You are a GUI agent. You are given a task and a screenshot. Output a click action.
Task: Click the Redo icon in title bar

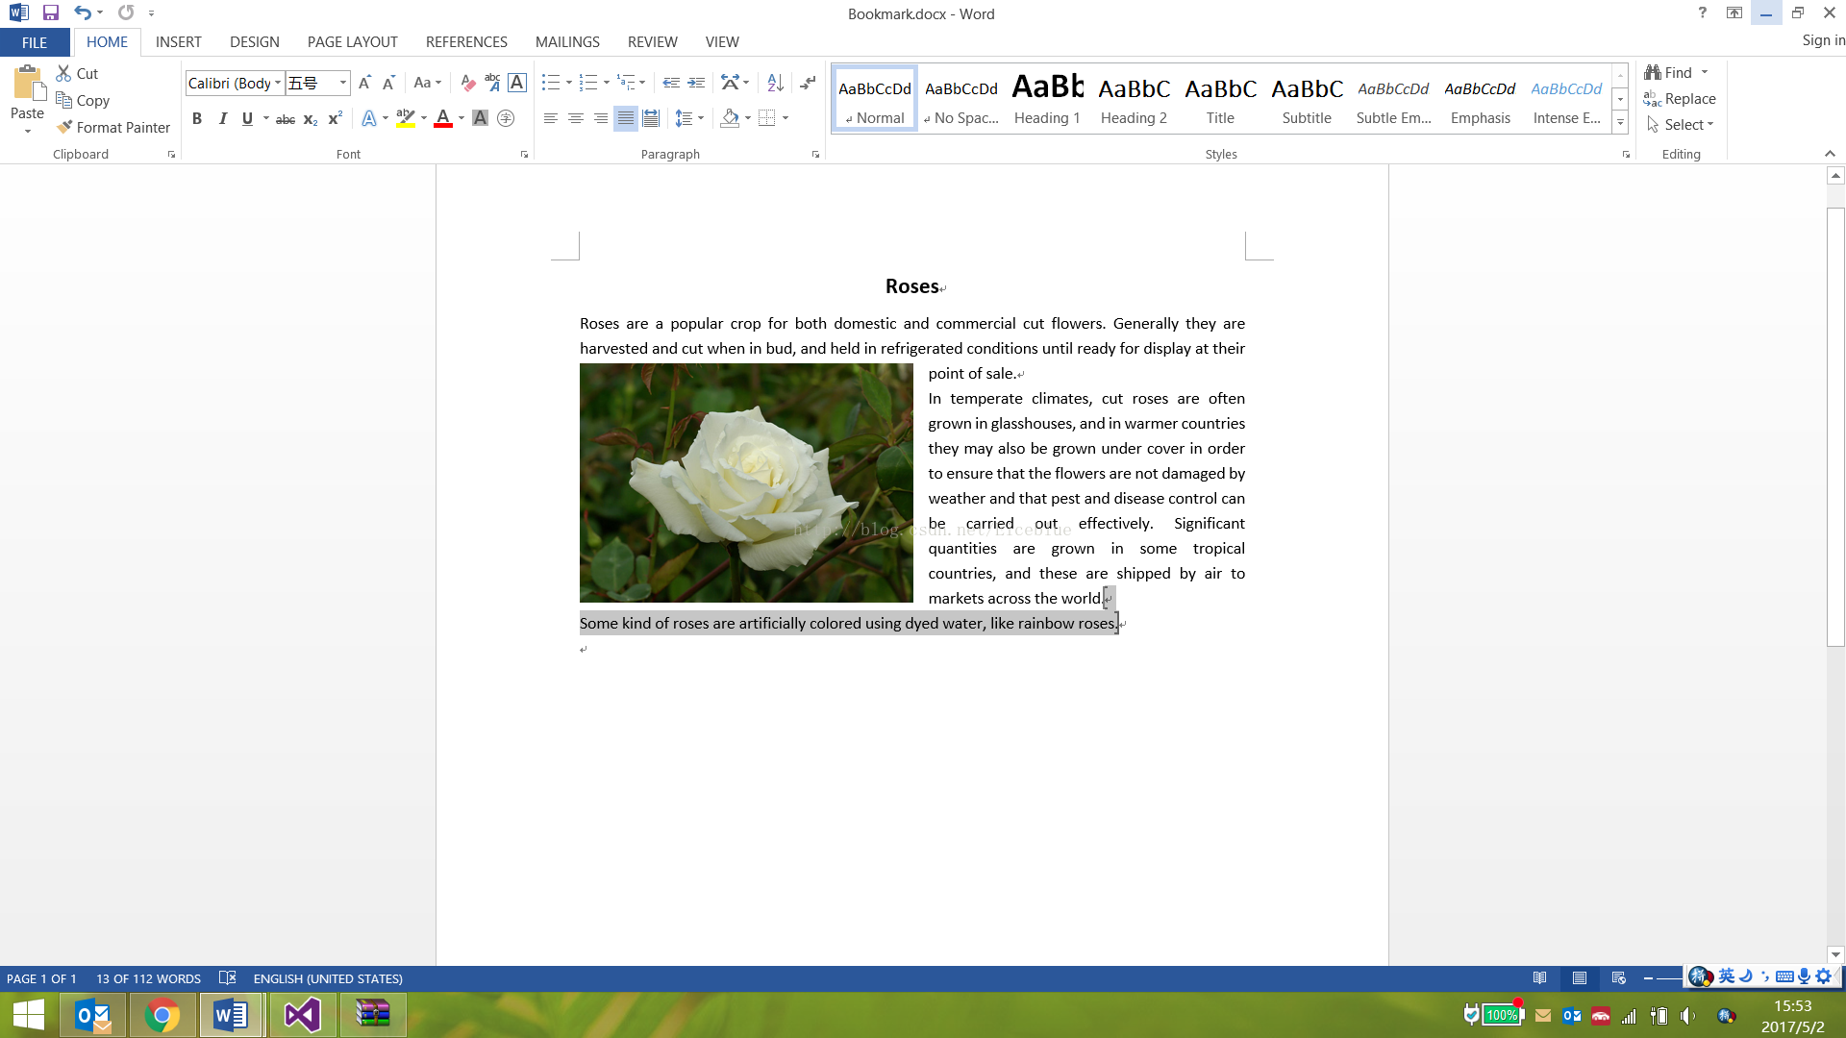point(126,13)
